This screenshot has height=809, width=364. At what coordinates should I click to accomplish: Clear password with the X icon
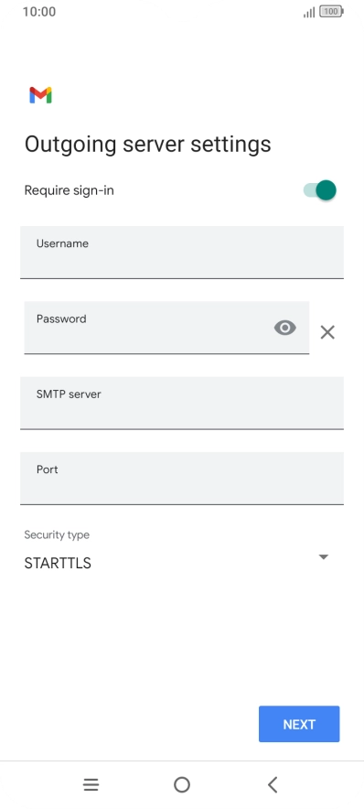click(x=327, y=332)
